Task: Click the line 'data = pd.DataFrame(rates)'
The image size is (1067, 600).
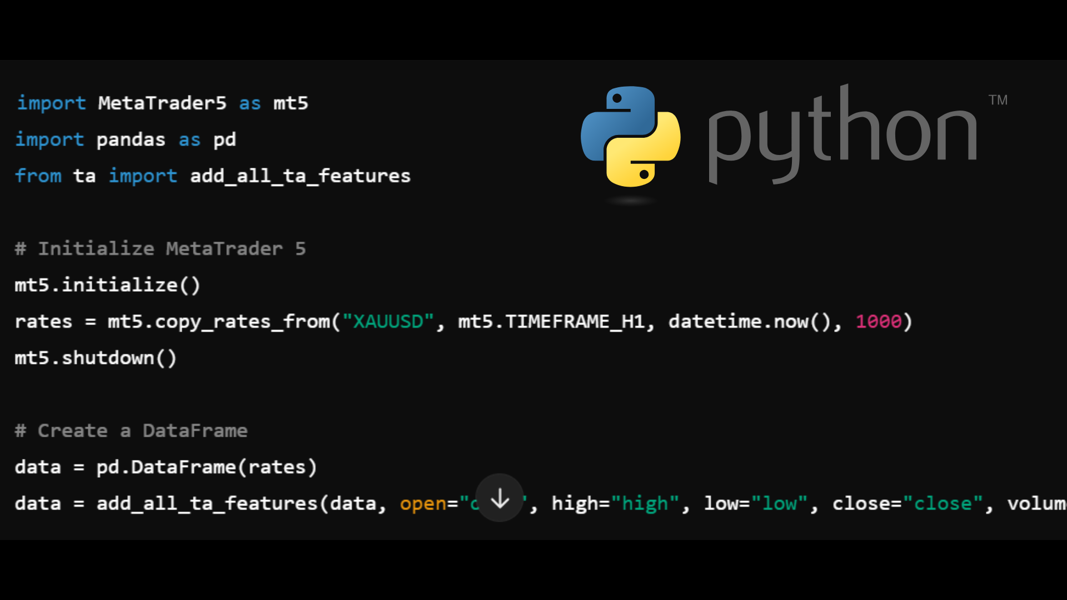Action: 166,467
